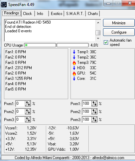Click the Vbat 3,28V reading
Image resolution: width=135 pixels, height=161 pixels.
pyautogui.click(x=64, y=144)
